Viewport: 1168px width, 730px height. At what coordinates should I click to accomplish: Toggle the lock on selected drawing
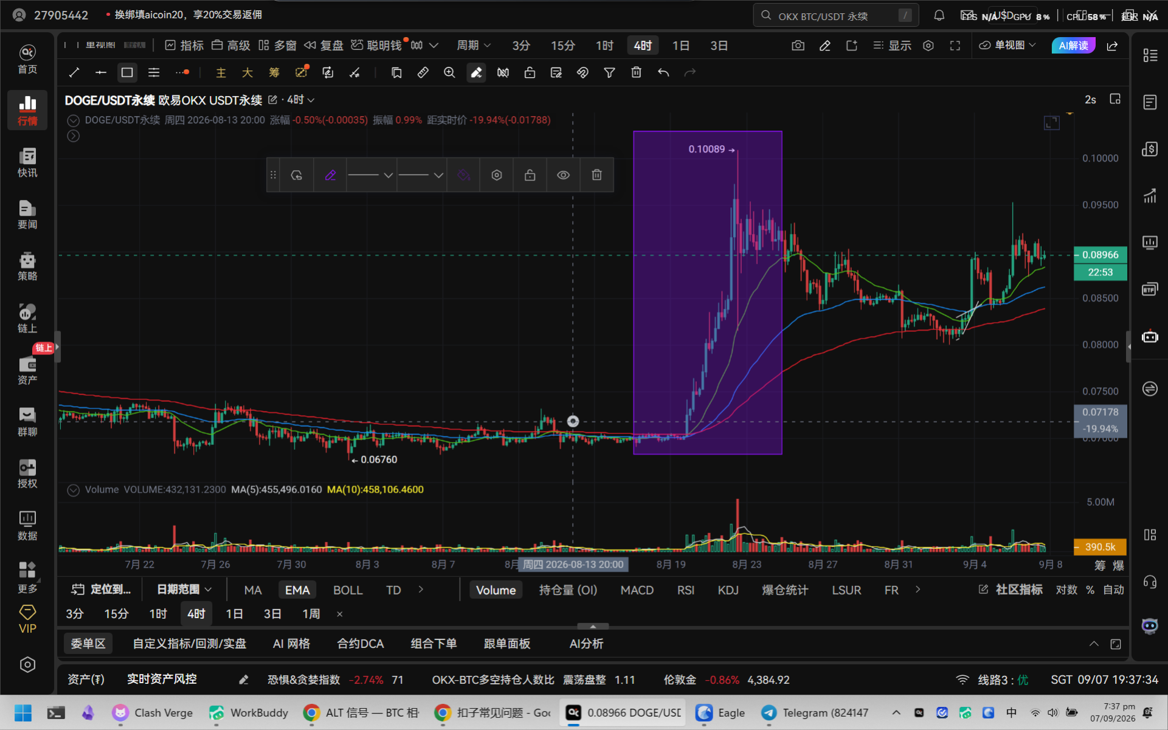(x=530, y=175)
